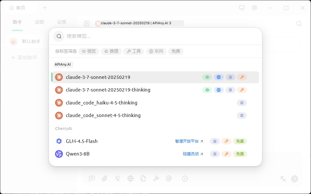Click wrench badge on claude-3-7-sonnet-20250219-thinking
The height and width of the screenshot is (194, 311).
[x=242, y=90]
